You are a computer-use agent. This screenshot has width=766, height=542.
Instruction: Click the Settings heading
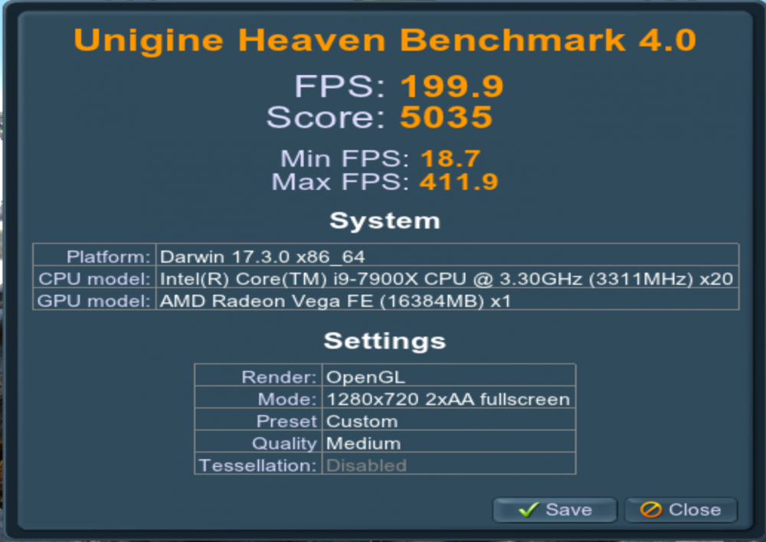(x=385, y=341)
